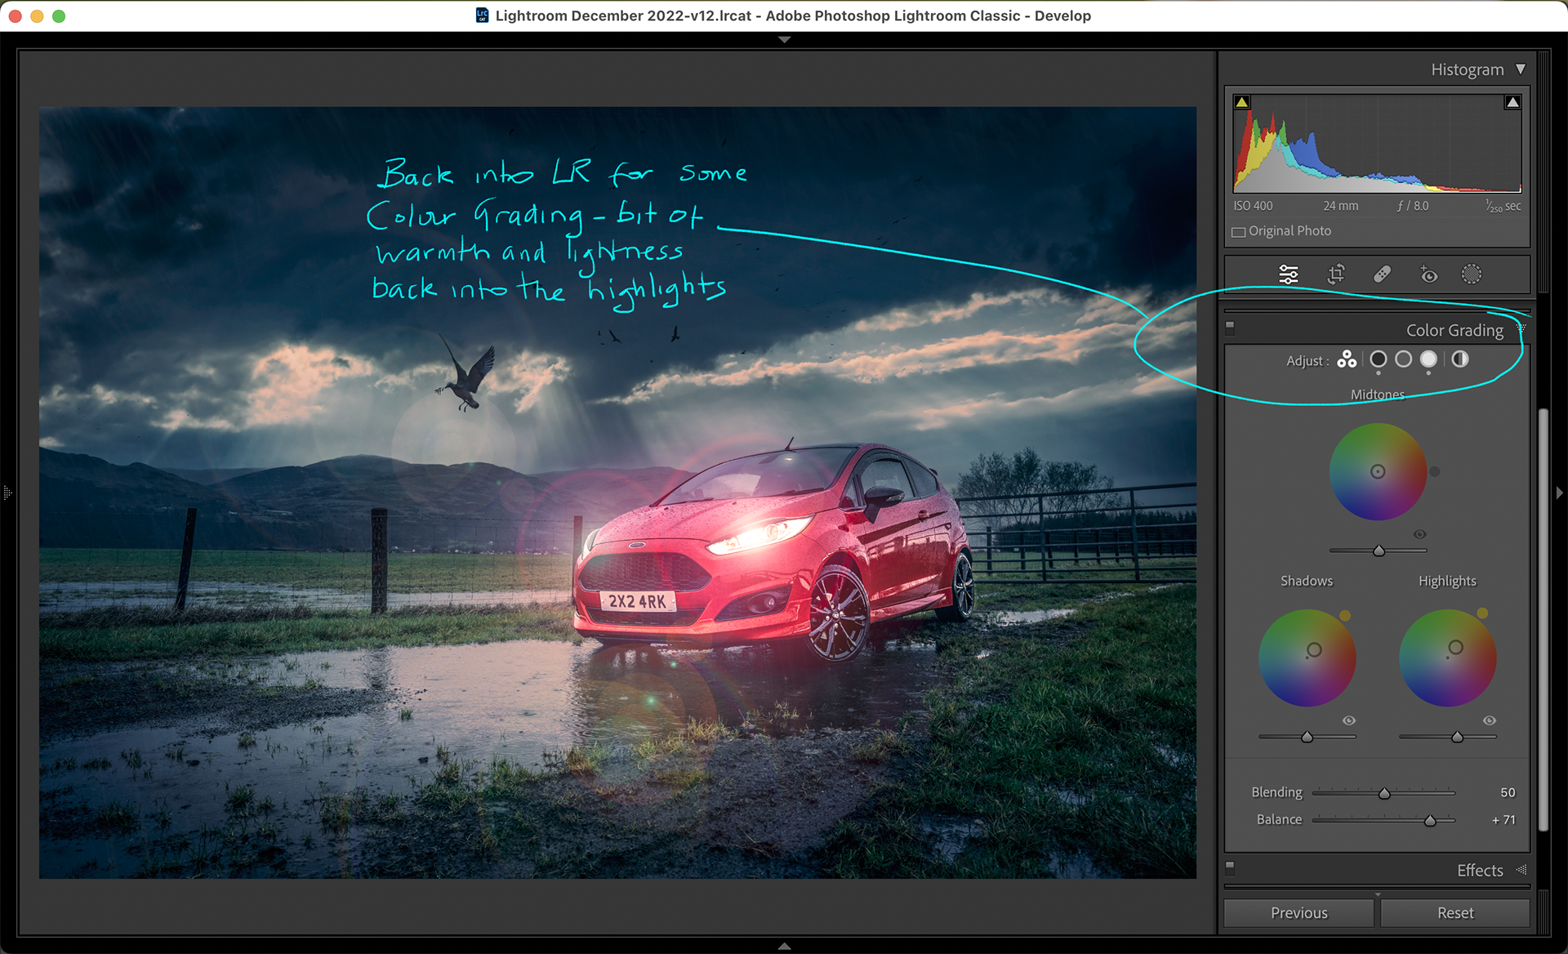Expand the Effects panel triangle
Viewport: 1568px width, 954px height.
tap(1521, 870)
